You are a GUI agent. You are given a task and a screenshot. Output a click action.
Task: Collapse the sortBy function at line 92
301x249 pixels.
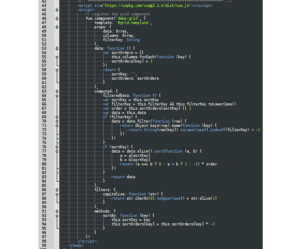pos(57,215)
